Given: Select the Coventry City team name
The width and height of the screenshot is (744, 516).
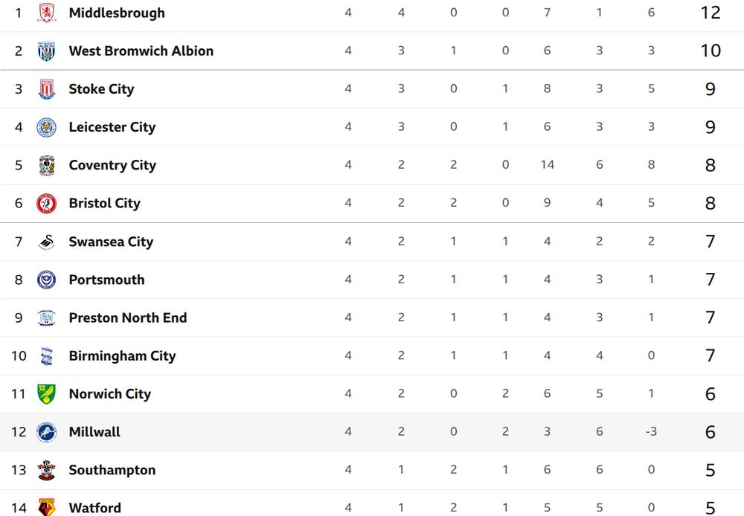Looking at the screenshot, I should pos(112,165).
